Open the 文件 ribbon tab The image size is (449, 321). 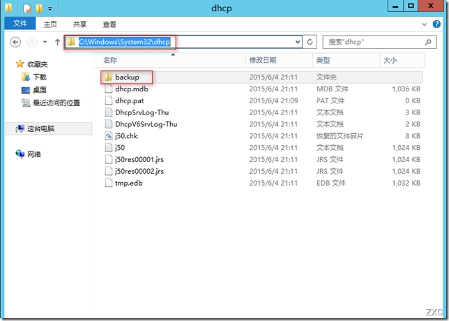point(20,23)
